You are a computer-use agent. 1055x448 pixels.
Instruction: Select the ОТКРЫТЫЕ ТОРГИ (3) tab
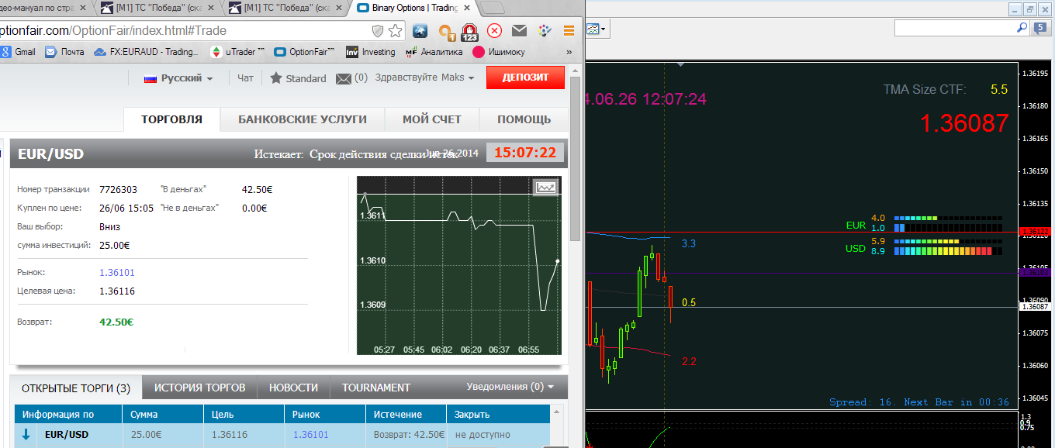[x=76, y=388]
